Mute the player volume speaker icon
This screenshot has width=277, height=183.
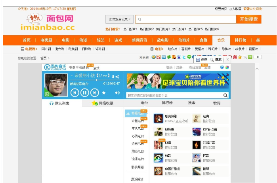pyautogui.click(x=117, y=92)
